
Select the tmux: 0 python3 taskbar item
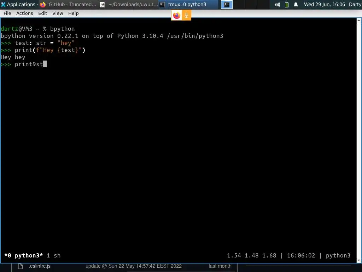point(188,4)
